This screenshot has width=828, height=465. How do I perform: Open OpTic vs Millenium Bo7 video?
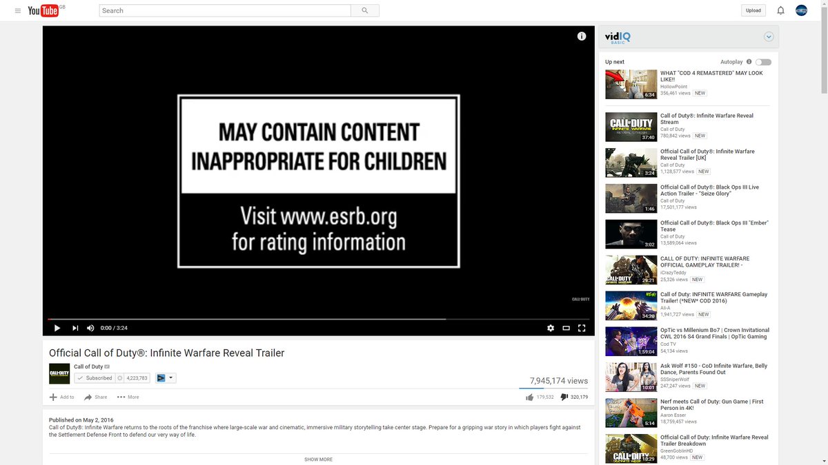point(715,333)
